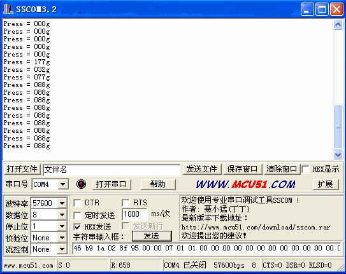Viewport: 346px width, 274px height.
Task: Click the SSCOM title bar app icon
Action: [x=8, y=10]
